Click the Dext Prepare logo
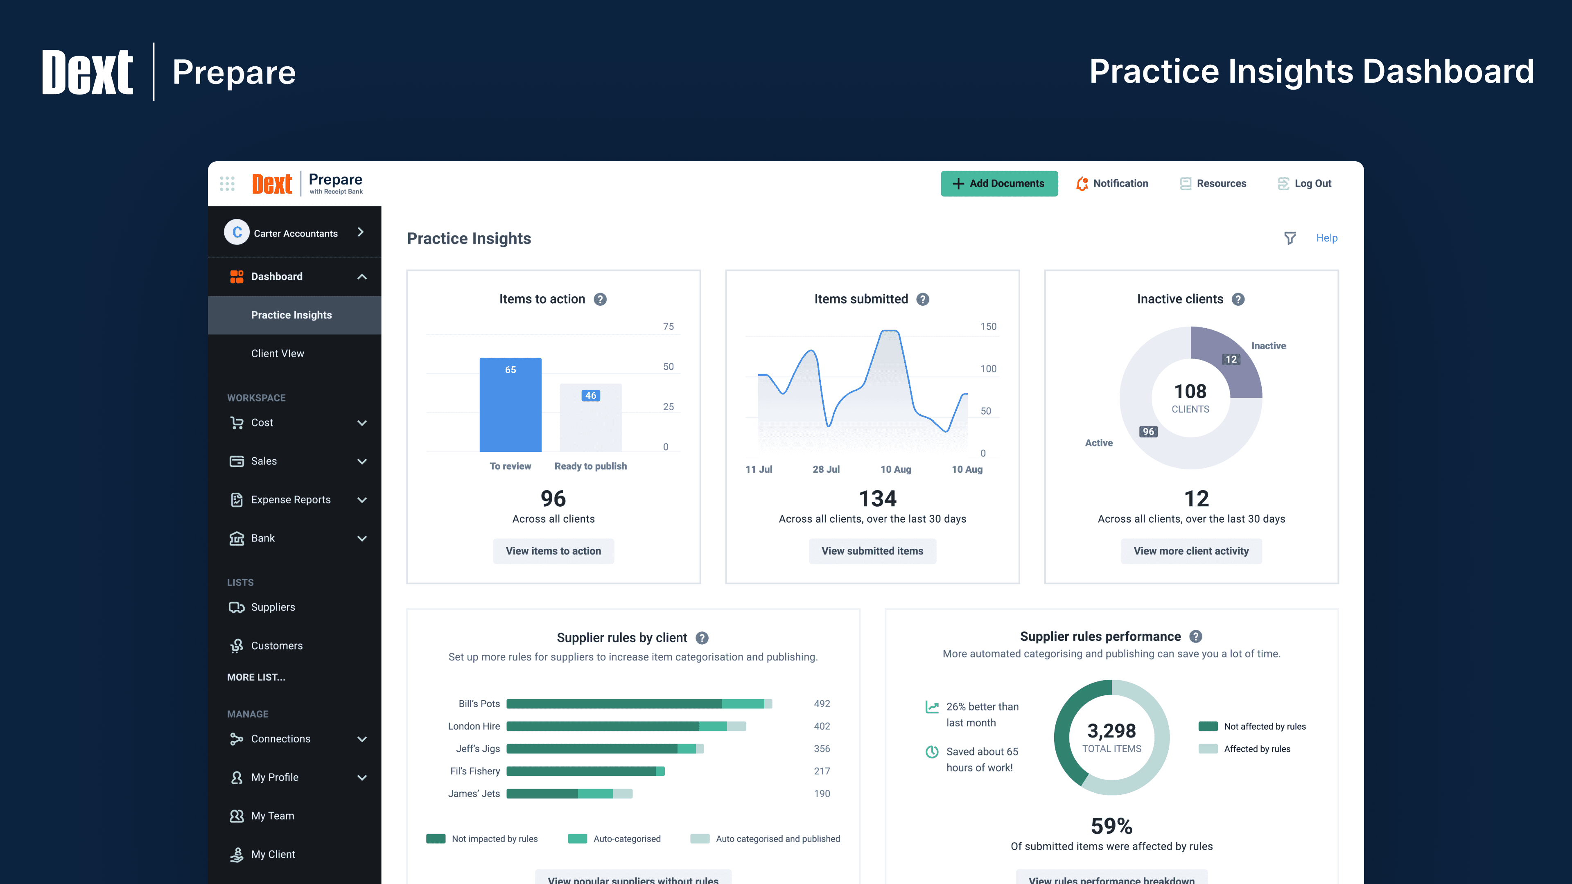The height and width of the screenshot is (884, 1572). [307, 184]
